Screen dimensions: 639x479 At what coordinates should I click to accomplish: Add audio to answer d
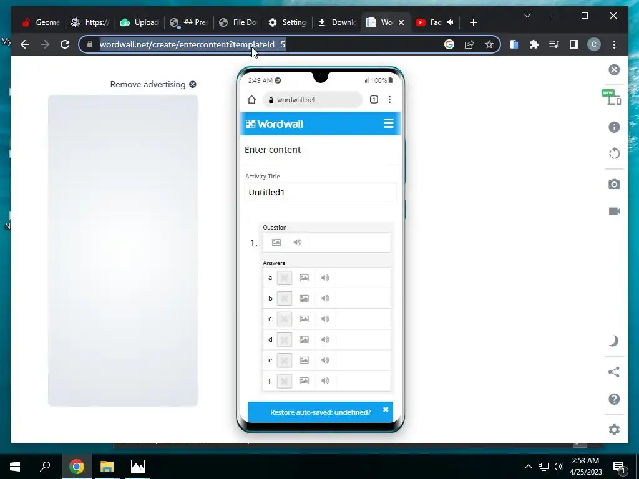325,340
